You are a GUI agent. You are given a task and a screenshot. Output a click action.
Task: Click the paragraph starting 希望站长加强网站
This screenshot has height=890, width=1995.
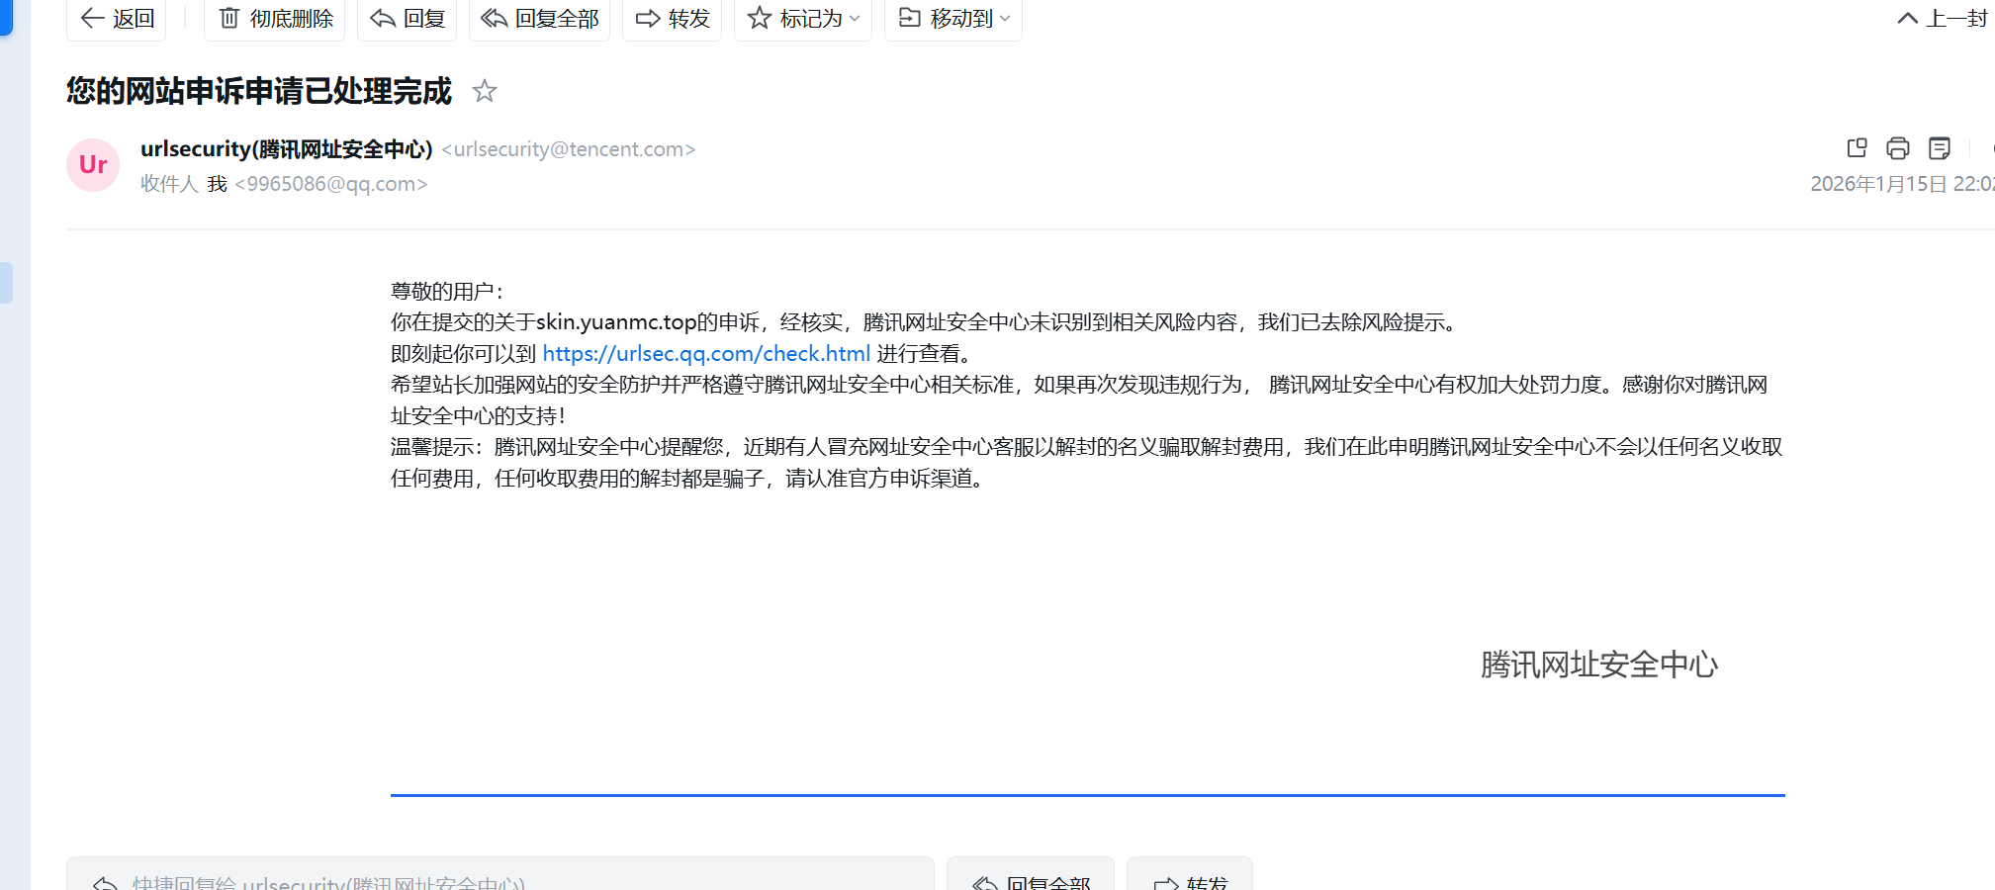(1079, 400)
